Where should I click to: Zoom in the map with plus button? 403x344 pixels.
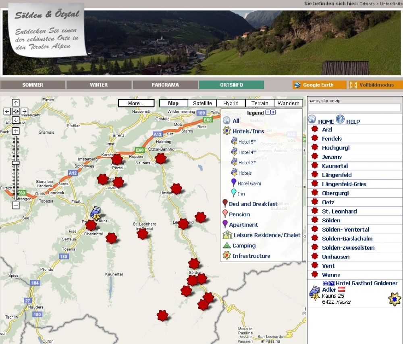16,131
